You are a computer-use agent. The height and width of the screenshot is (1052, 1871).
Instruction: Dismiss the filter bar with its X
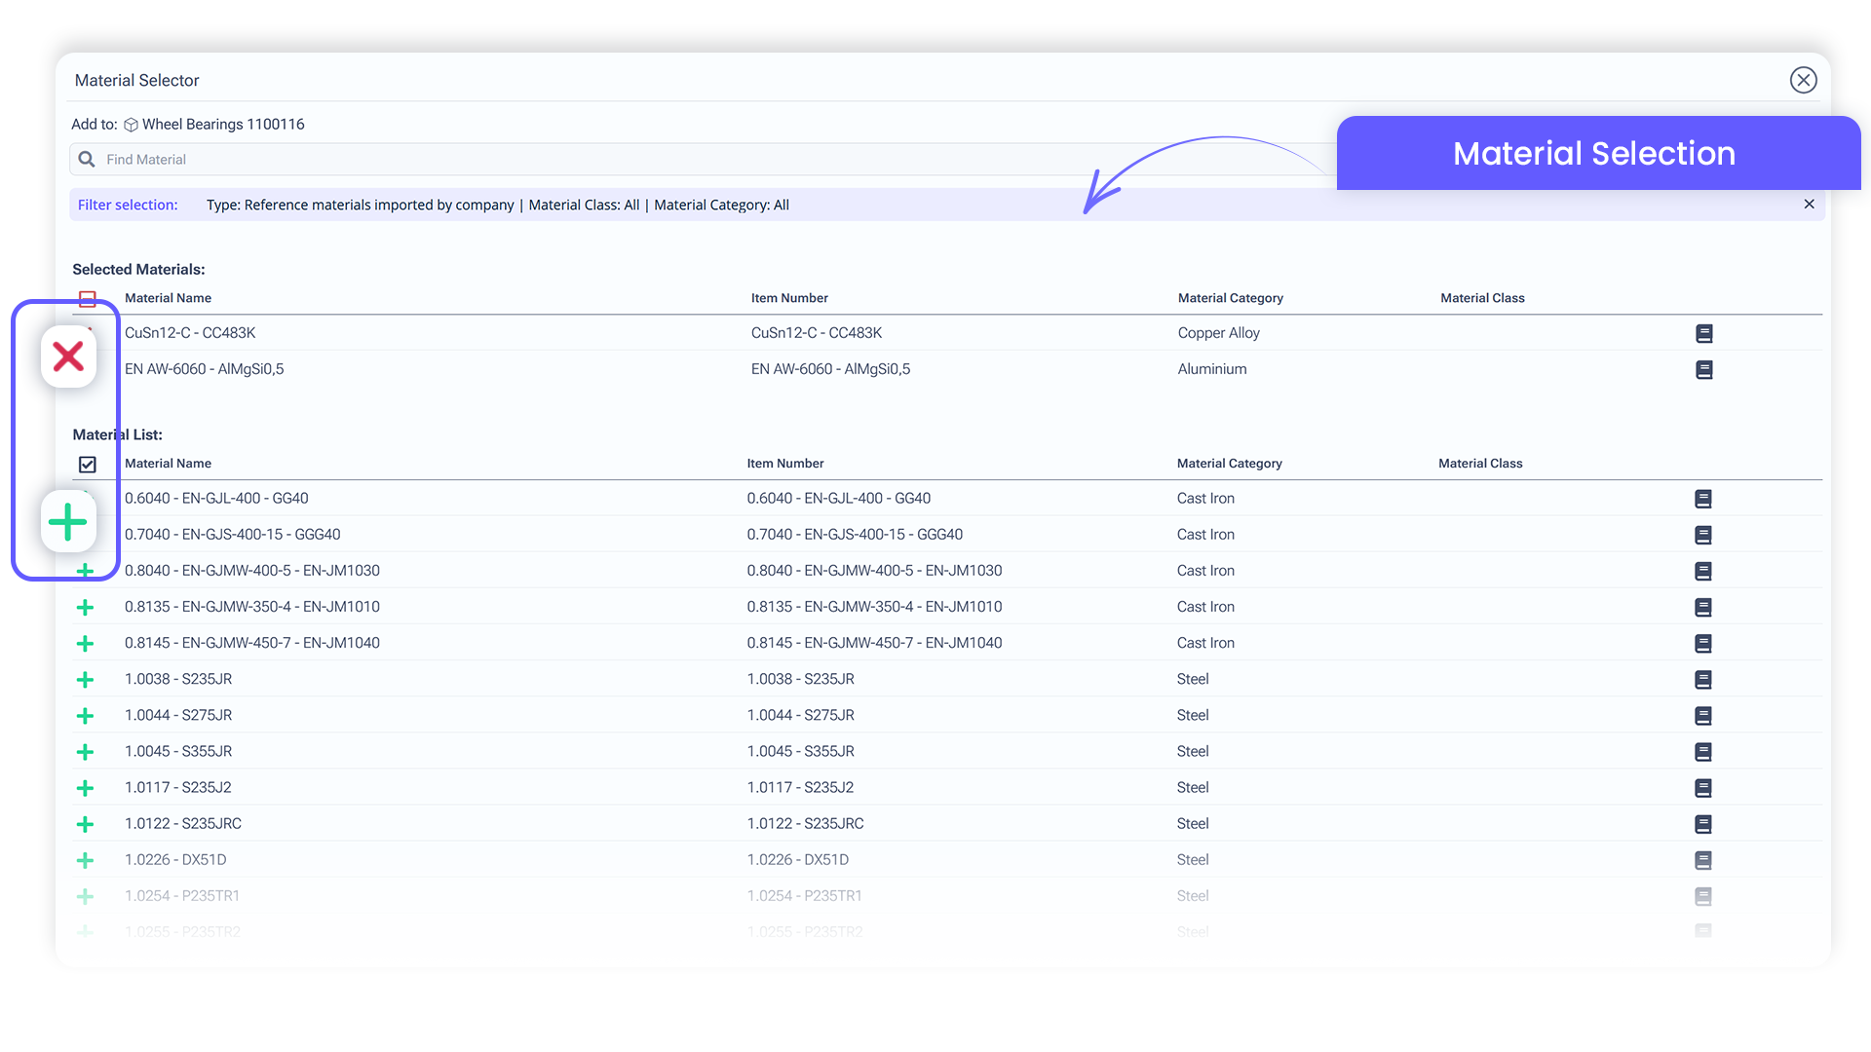tap(1809, 205)
